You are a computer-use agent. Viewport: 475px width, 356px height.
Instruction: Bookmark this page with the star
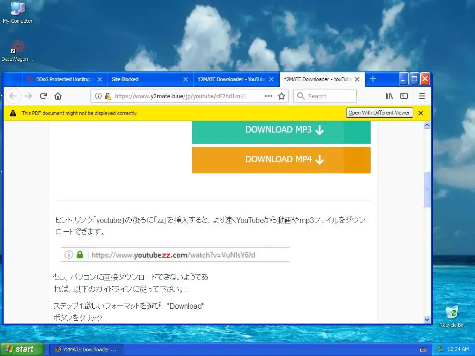[x=282, y=96]
